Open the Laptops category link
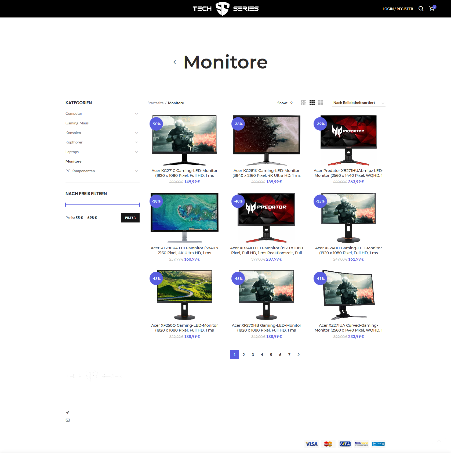Image resolution: width=451 pixels, height=453 pixels. [72, 152]
